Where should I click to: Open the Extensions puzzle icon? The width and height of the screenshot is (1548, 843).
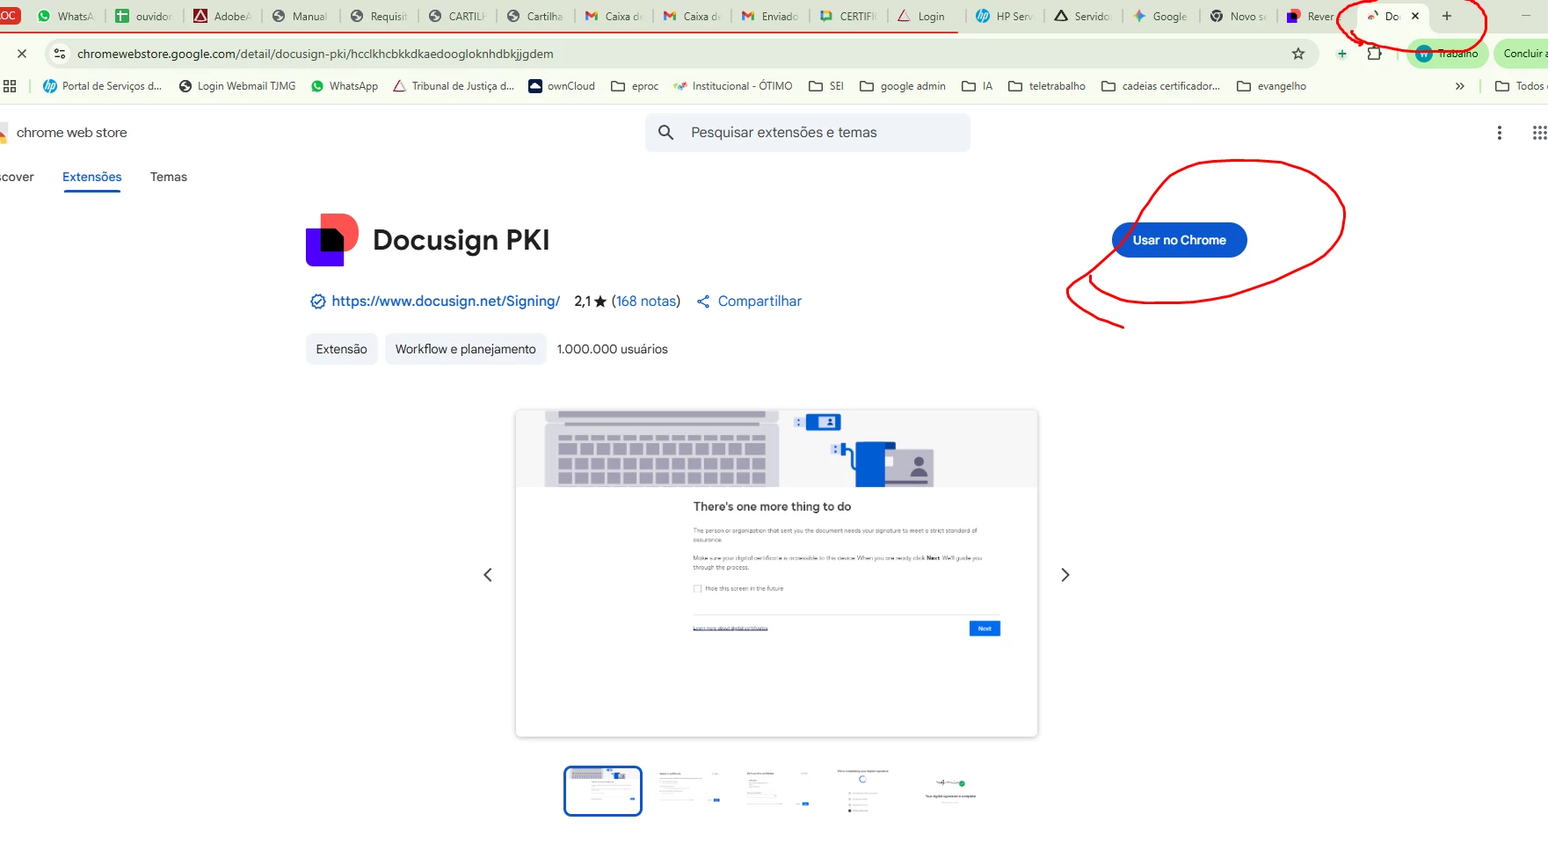point(1375,54)
